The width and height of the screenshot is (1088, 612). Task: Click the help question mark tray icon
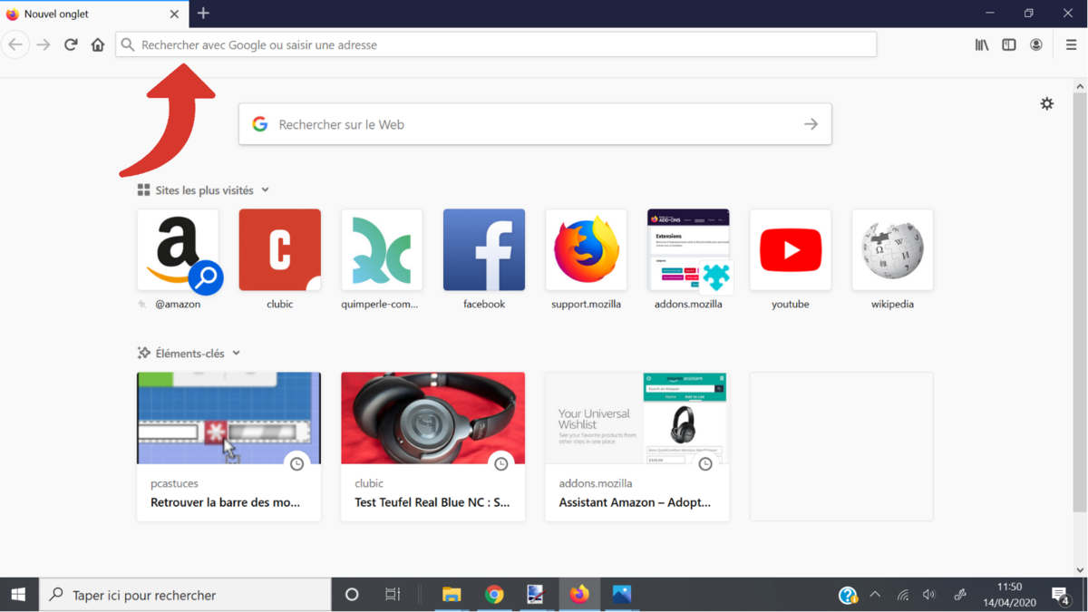coord(848,595)
